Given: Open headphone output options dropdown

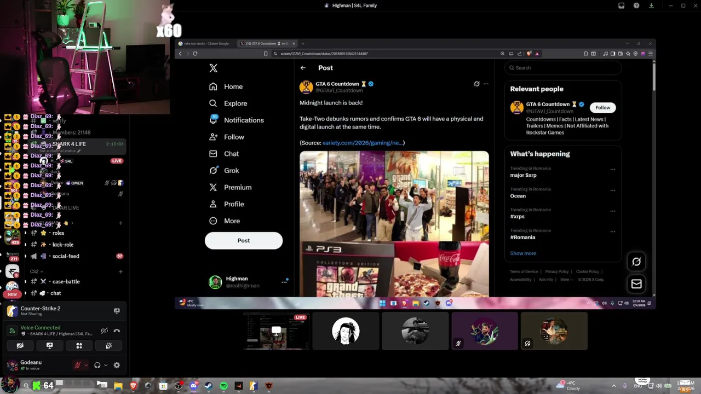Looking at the screenshot, I should [105, 366].
